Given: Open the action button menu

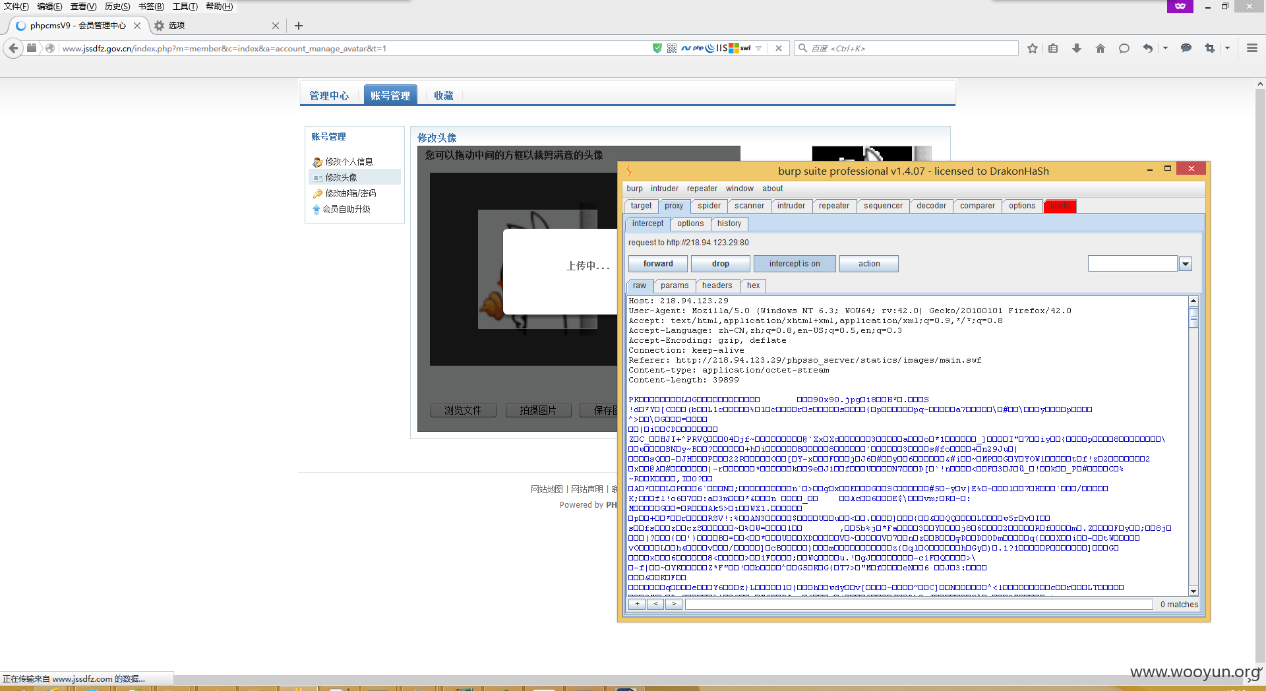Looking at the screenshot, I should click(869, 264).
